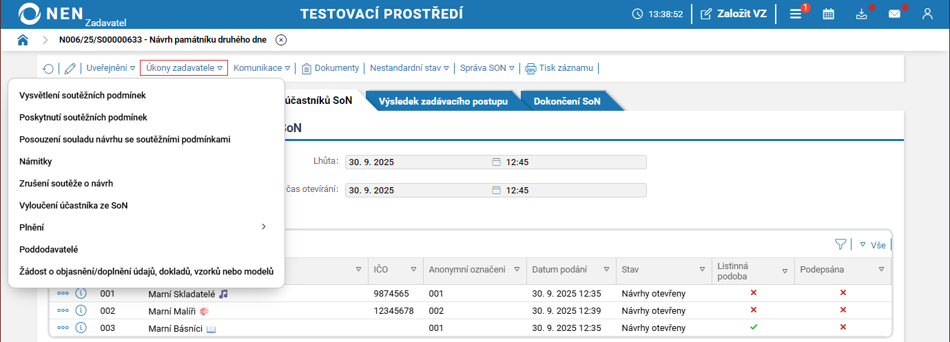Click IČO value 12345678
Image resolution: width=950 pixels, height=342 pixels.
point(394,311)
